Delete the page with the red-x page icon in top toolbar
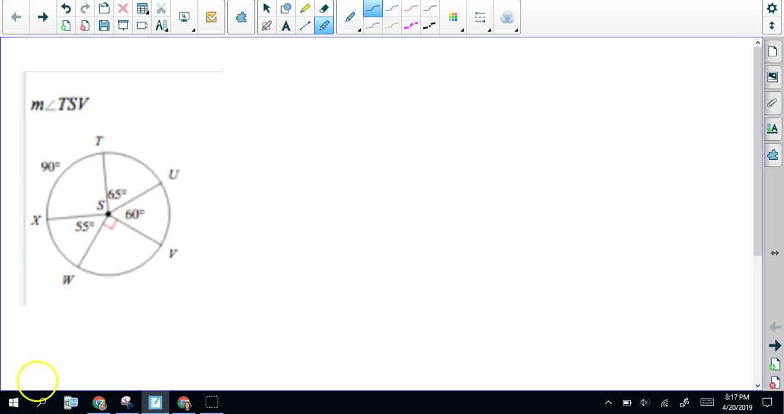 point(85,26)
